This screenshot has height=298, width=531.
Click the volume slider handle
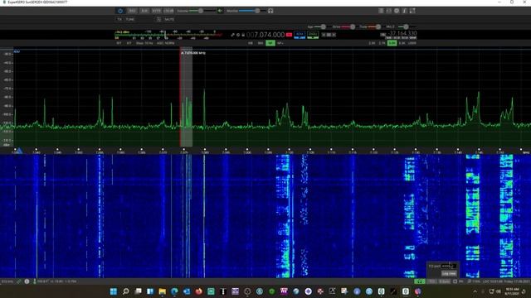click(x=201, y=11)
